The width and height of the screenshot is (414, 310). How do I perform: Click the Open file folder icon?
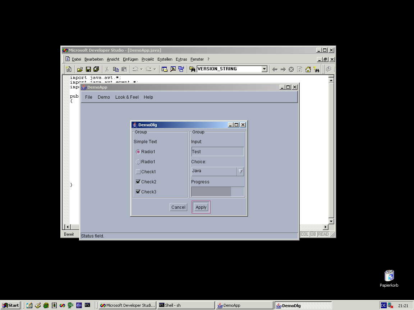point(80,69)
